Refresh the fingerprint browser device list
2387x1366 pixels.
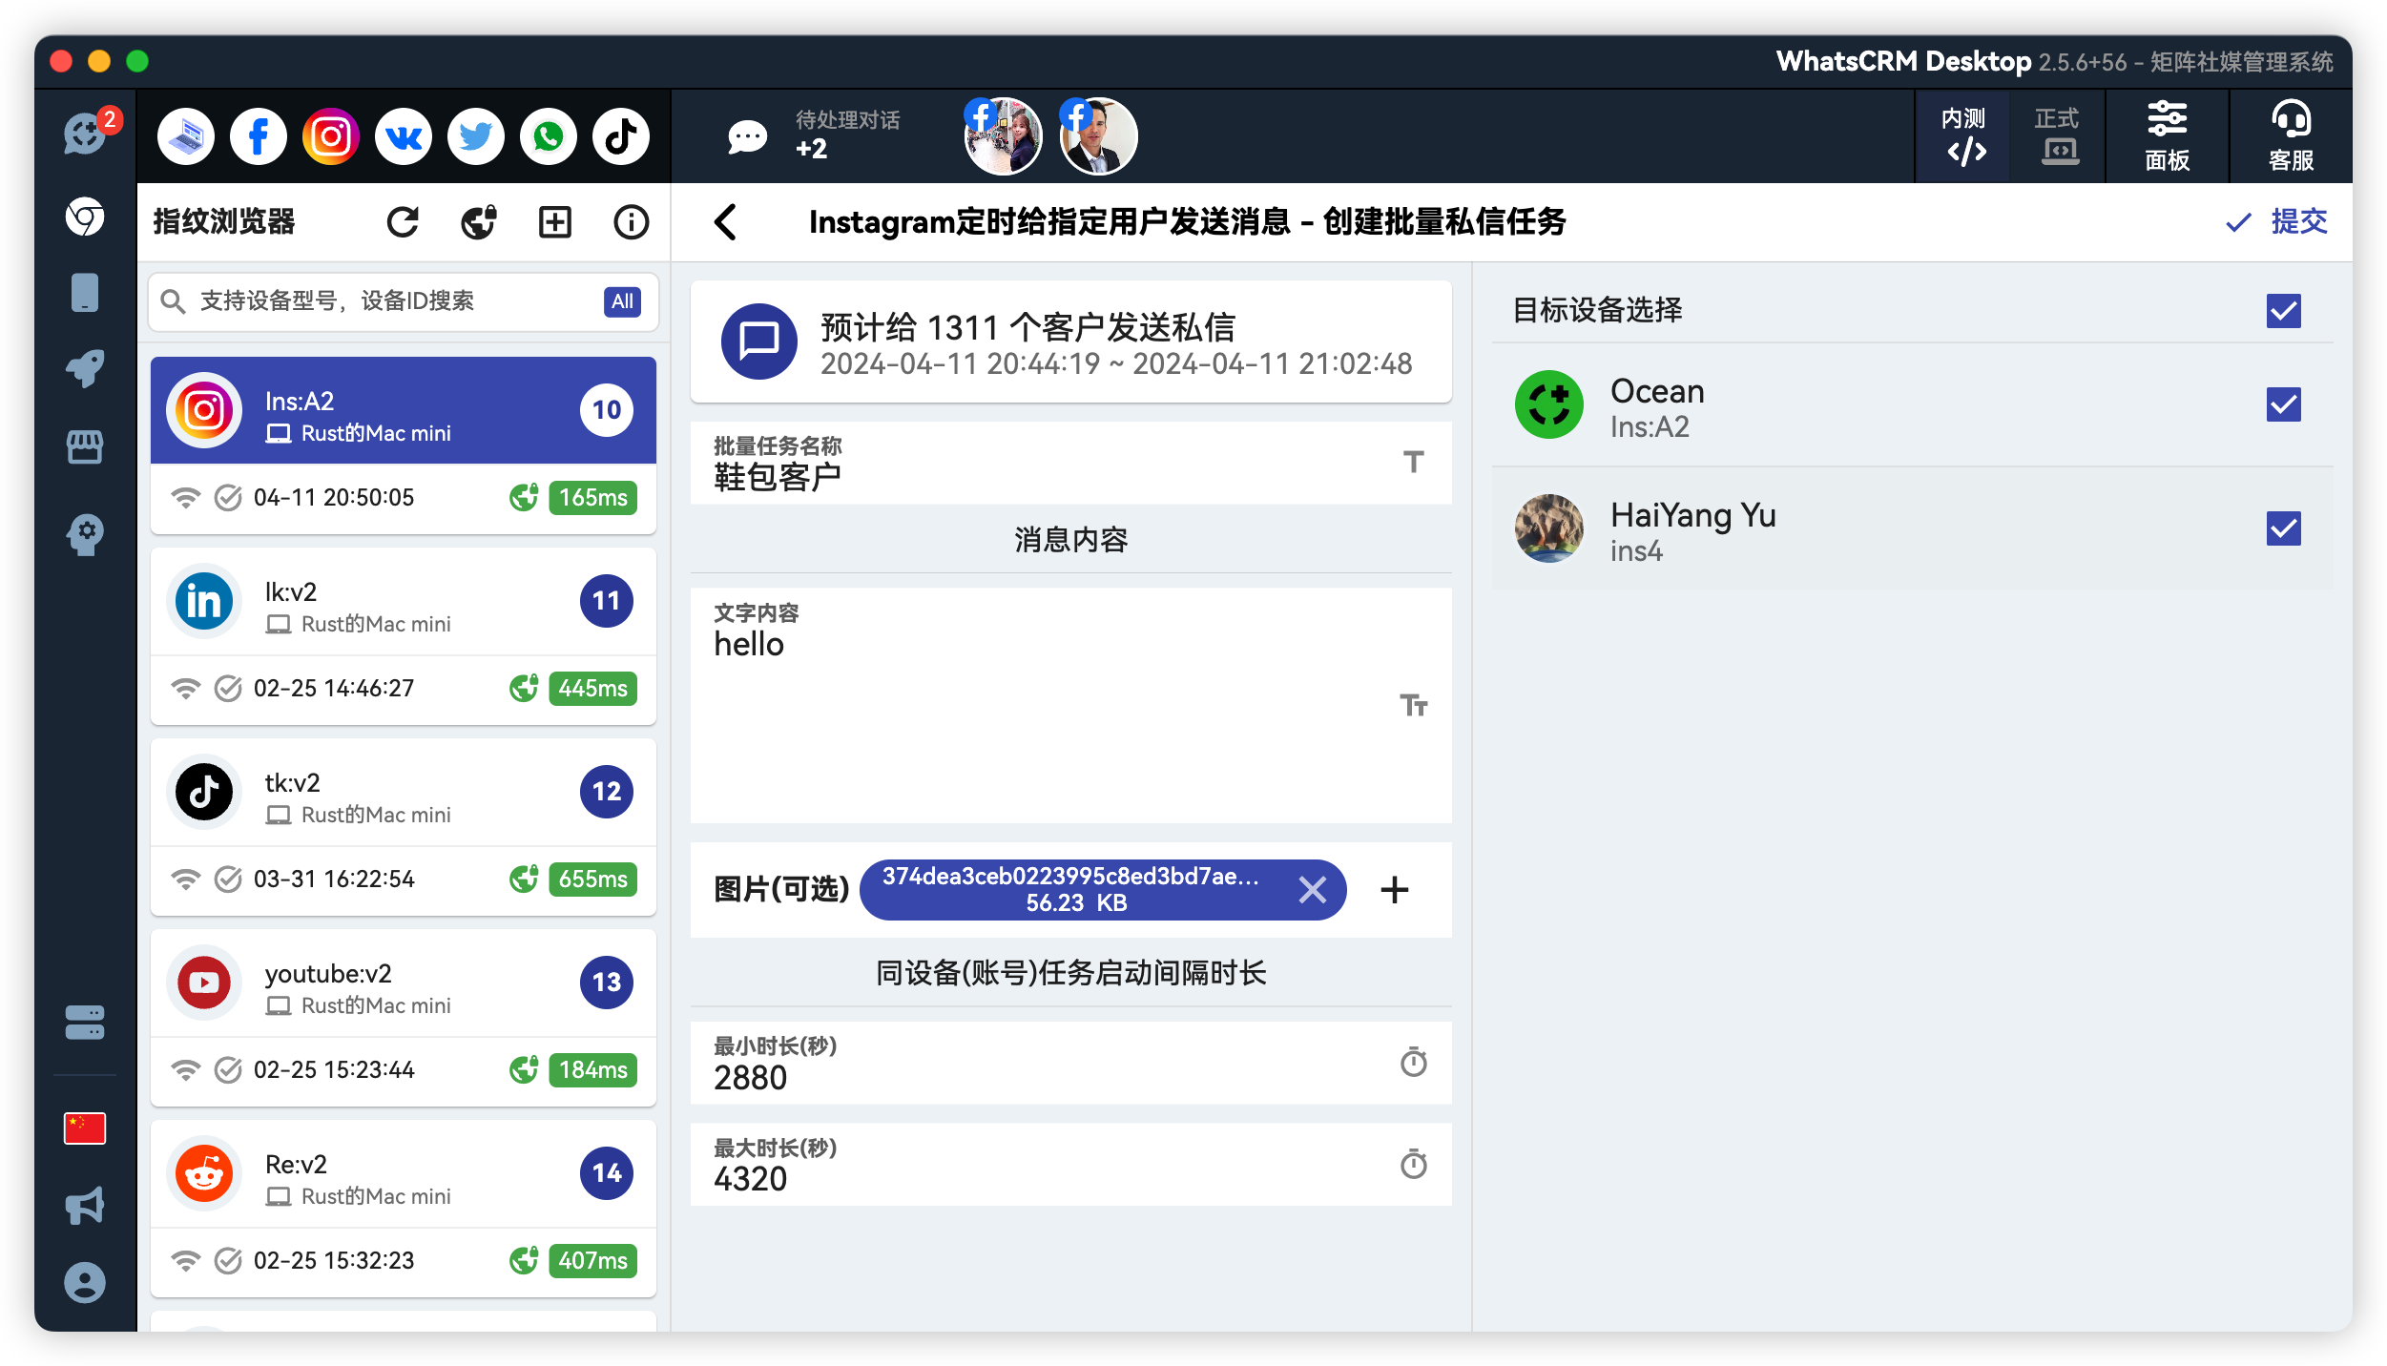click(403, 221)
